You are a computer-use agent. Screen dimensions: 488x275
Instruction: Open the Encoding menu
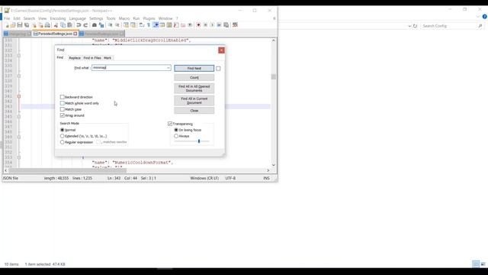58,18
